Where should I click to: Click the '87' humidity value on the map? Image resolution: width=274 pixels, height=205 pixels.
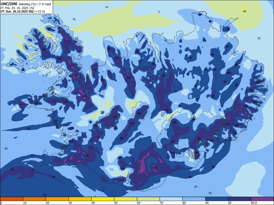click(196, 187)
